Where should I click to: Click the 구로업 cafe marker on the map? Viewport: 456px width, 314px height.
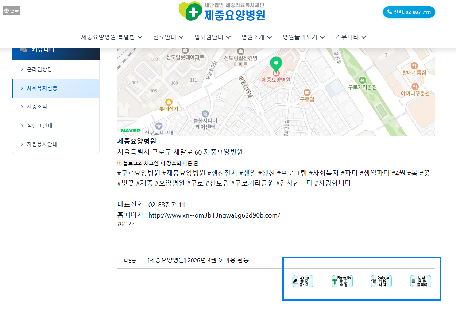click(x=307, y=92)
